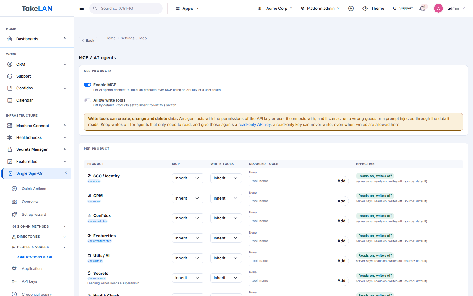The width and height of the screenshot is (473, 296).
Task: Open Calendar icon in sidebar
Action: (x=10, y=100)
